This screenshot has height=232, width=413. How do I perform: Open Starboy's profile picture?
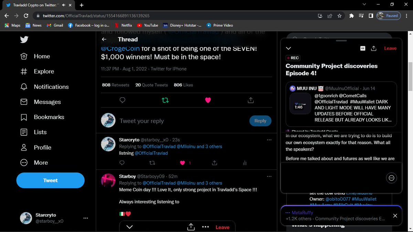tap(108, 180)
